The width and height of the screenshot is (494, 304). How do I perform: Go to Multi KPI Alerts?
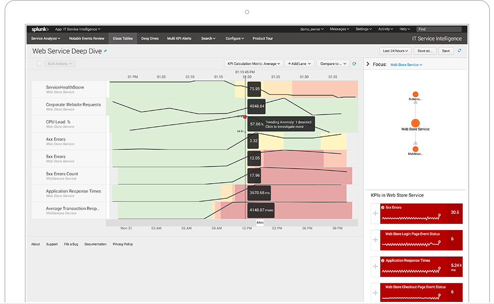(x=179, y=39)
